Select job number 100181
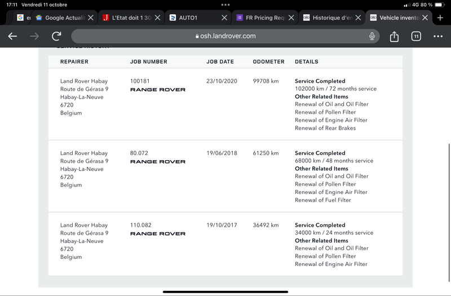The image size is (451, 296). click(140, 81)
